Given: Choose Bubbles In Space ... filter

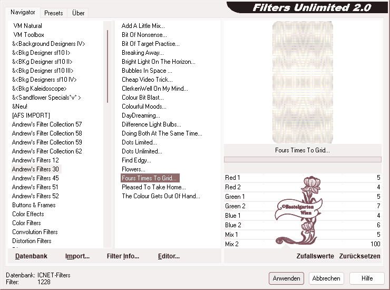Looking at the screenshot, I should click(x=147, y=71).
